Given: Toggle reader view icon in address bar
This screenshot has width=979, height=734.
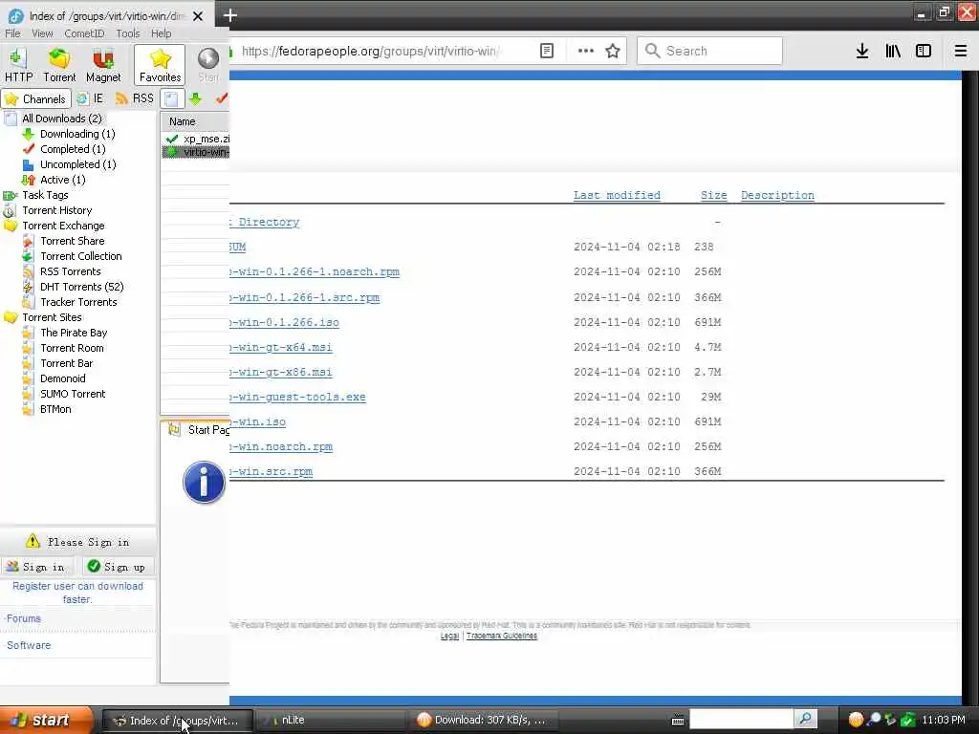Looking at the screenshot, I should [546, 52].
